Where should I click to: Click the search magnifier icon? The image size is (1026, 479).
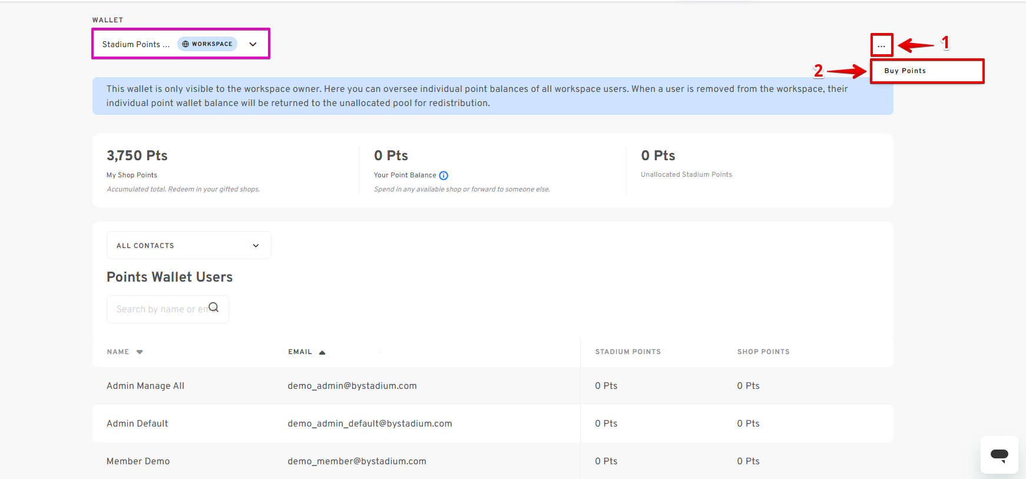[214, 308]
